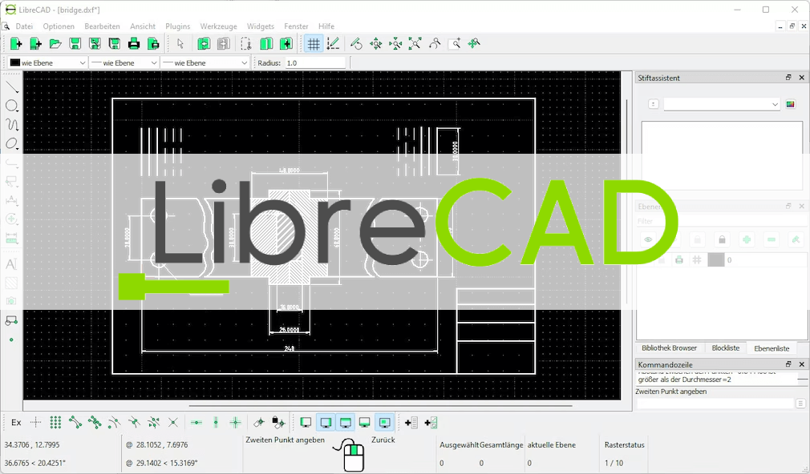Toggle restrict horizontal button
The height and width of the screenshot is (474, 810).
(196, 423)
